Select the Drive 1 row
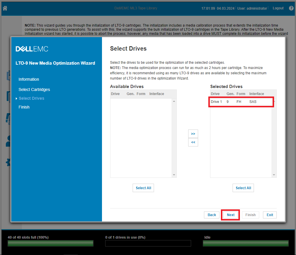 click(x=241, y=102)
